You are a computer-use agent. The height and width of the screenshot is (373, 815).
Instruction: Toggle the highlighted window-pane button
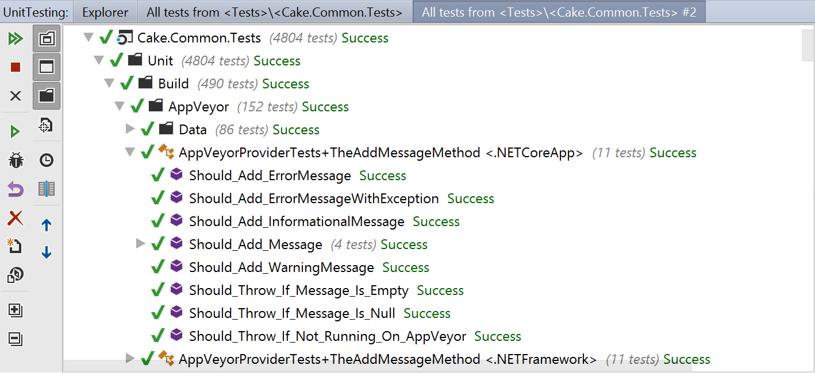47,67
